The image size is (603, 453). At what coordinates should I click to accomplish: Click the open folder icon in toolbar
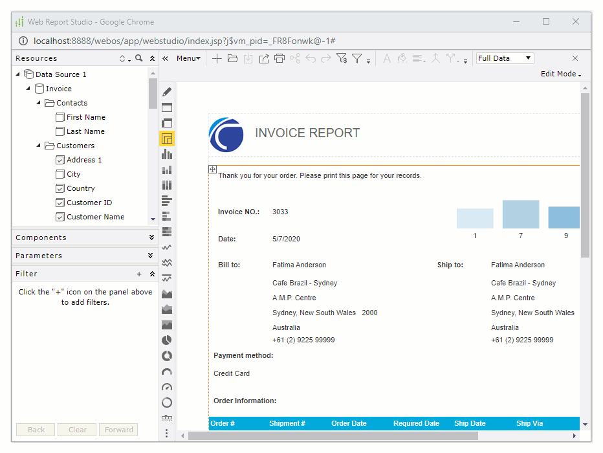(234, 58)
